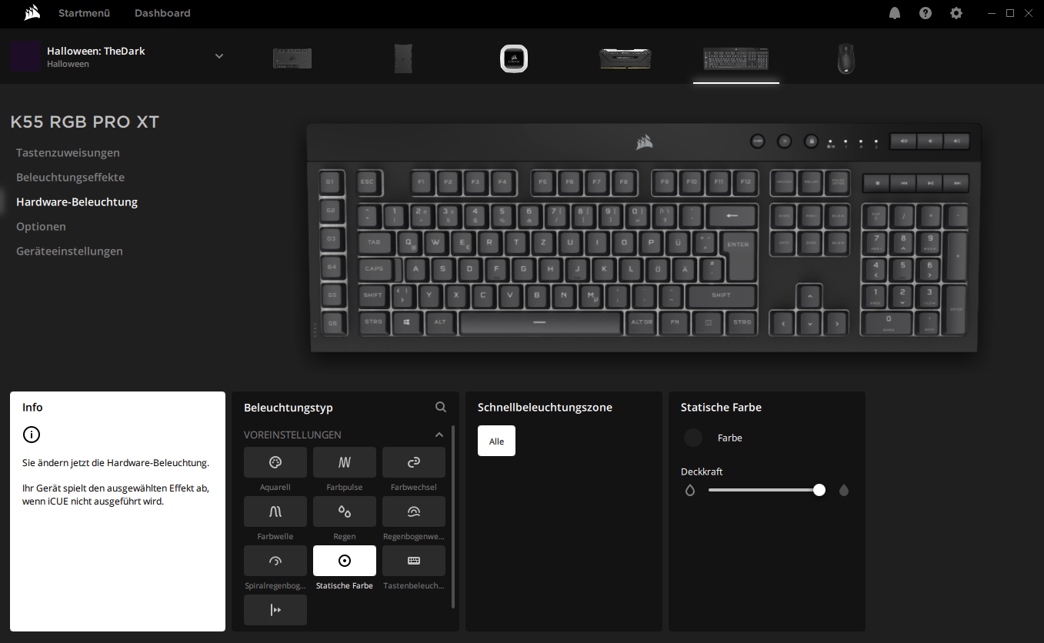Click the F12 key on keyboard image
Screen dimensions: 1044x643
[x=745, y=182]
